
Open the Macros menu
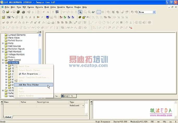pyautogui.click(x=70, y=7)
